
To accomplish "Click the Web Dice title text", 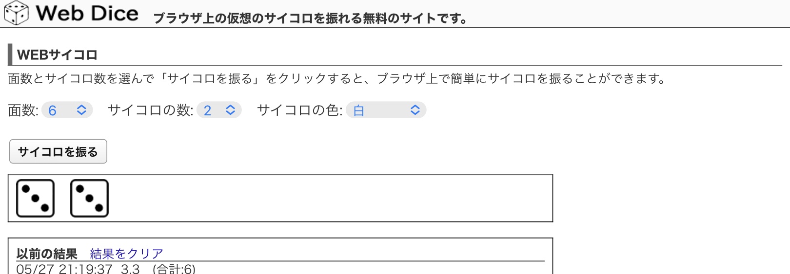I will coord(87,13).
